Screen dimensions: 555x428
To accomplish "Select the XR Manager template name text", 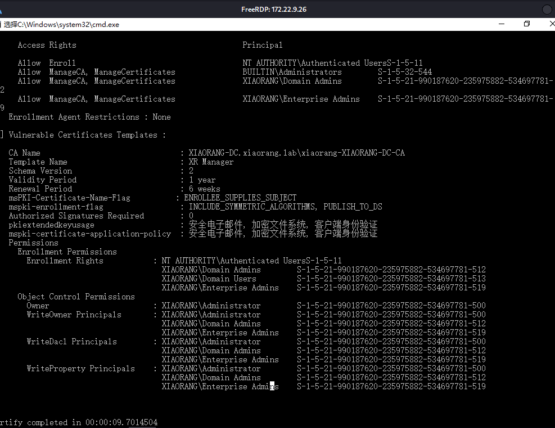I will click(x=211, y=162).
